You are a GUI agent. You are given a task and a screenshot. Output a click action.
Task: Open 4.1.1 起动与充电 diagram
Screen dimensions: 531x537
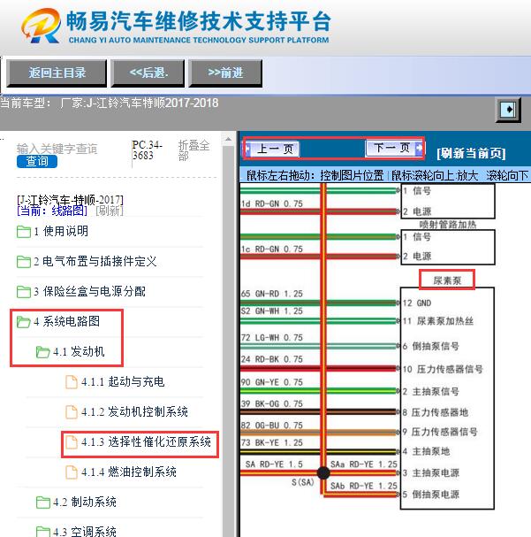[x=123, y=381]
